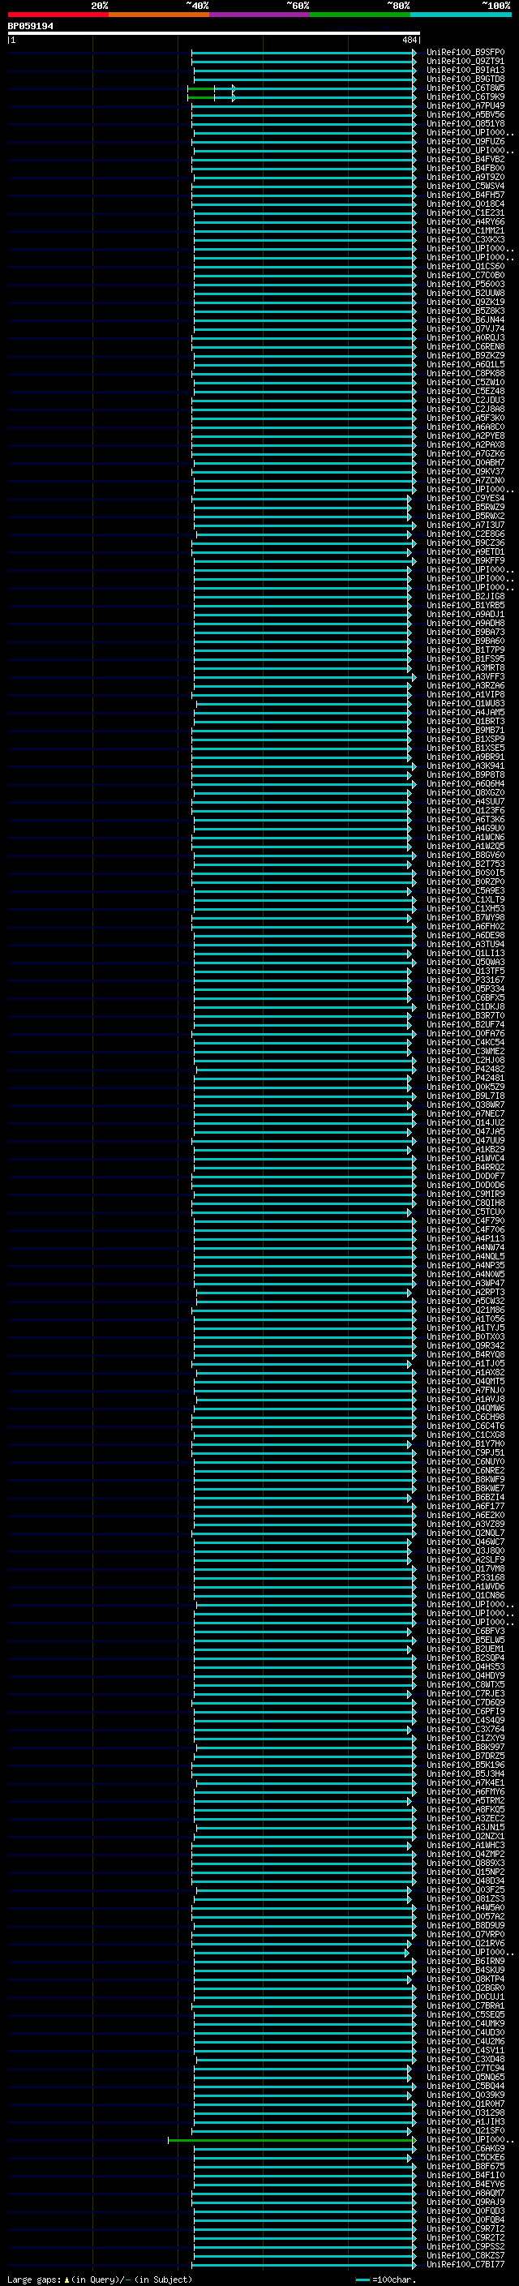The image size is (519, 2286).
Task: Select hit label UniRef100_B4RRQ2
Action: 465,1167
